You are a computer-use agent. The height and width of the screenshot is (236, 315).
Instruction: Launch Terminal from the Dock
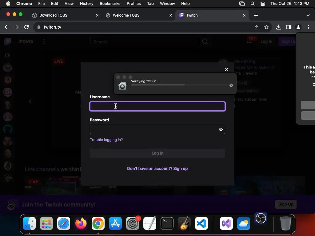click(167, 223)
